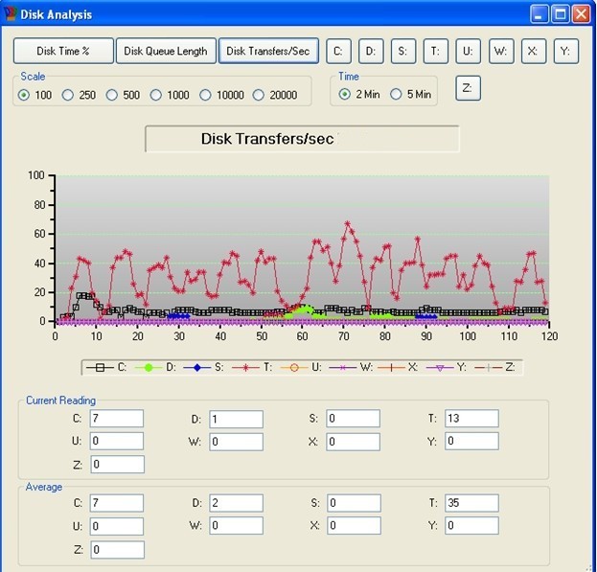Screen dimensions: 597x572
Task: Click Average S: field
Action: (x=355, y=503)
